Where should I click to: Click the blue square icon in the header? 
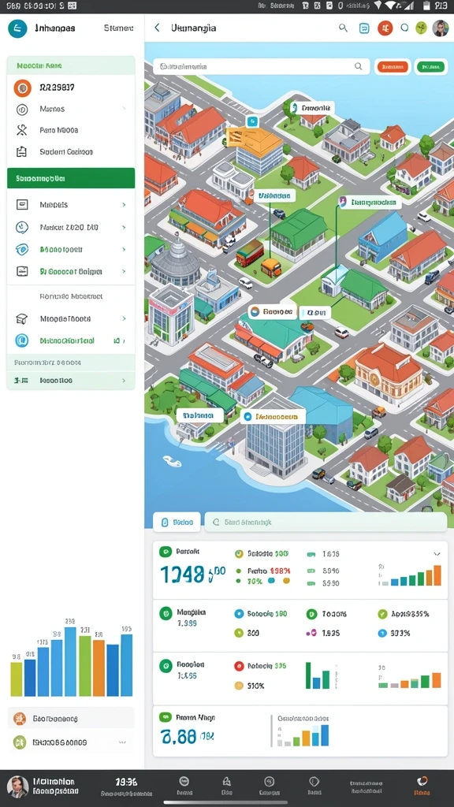click(364, 28)
